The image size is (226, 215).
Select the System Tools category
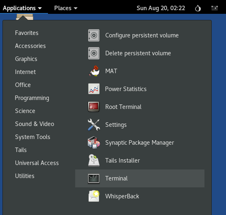click(x=33, y=137)
